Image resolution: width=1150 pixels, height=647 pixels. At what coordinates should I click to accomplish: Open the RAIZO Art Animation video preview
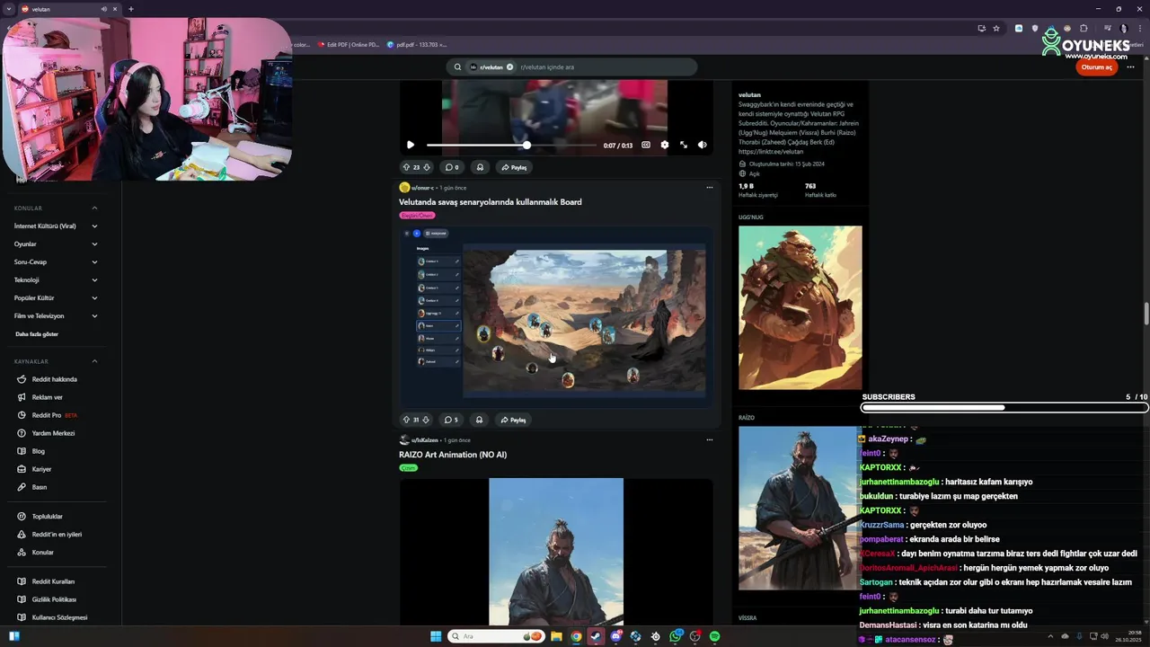click(556, 552)
